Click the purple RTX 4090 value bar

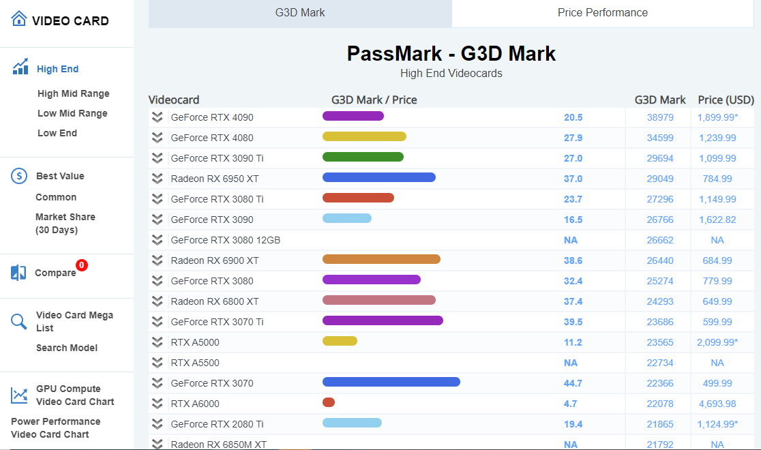(353, 116)
